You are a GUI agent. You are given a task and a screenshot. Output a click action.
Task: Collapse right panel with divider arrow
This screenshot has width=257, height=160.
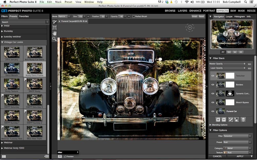[x=207, y=86]
